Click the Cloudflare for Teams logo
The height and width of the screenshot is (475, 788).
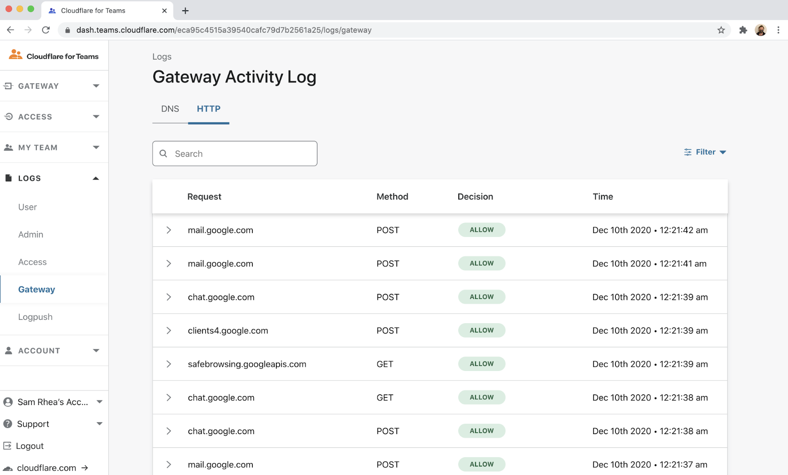[x=54, y=56]
